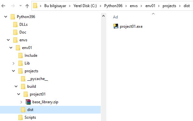Click the Forward navigation arrow
The height and width of the screenshot is (121, 193).
pyautogui.click(x=13, y=6)
